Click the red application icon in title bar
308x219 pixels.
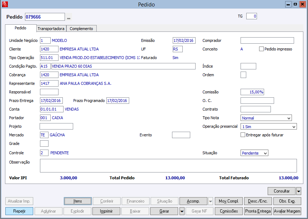pyautogui.click(x=5, y=4)
